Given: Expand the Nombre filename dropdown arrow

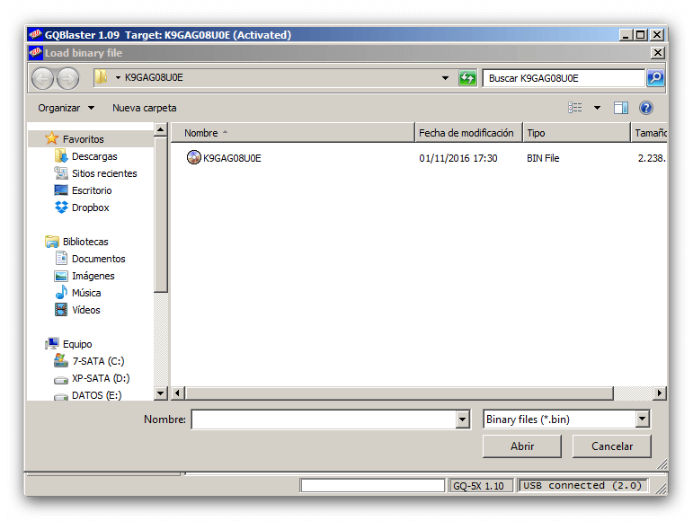Looking at the screenshot, I should 463,419.
